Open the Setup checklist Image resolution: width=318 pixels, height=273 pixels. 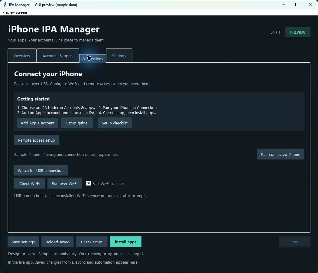tap(115, 123)
